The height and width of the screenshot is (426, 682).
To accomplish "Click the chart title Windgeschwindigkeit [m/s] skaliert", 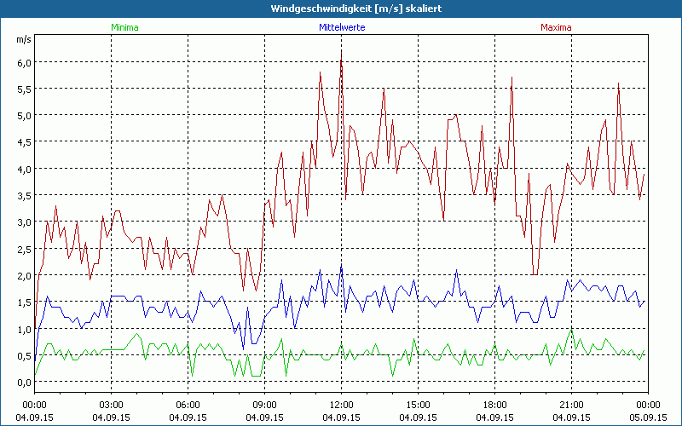I will pyautogui.click(x=340, y=9).
